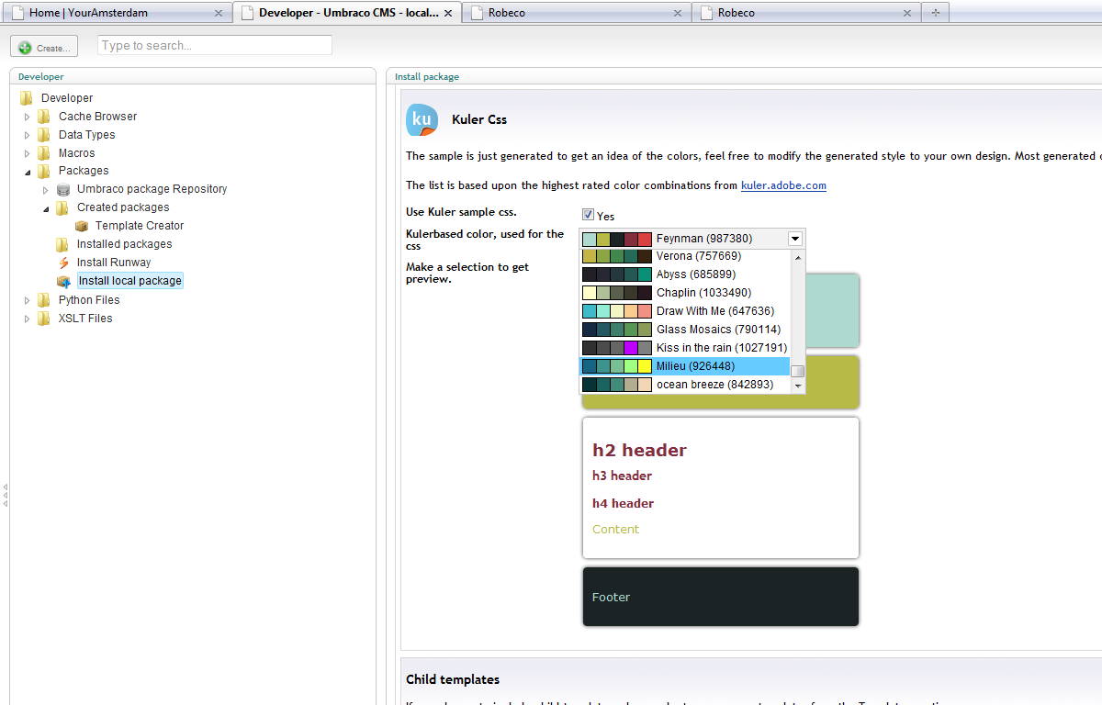This screenshot has width=1102, height=705.
Task: Expand the Python Files tree node
Action: click(28, 300)
